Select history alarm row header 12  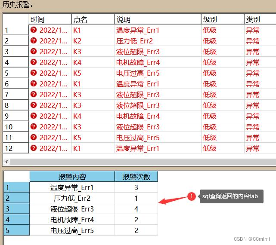16,148
